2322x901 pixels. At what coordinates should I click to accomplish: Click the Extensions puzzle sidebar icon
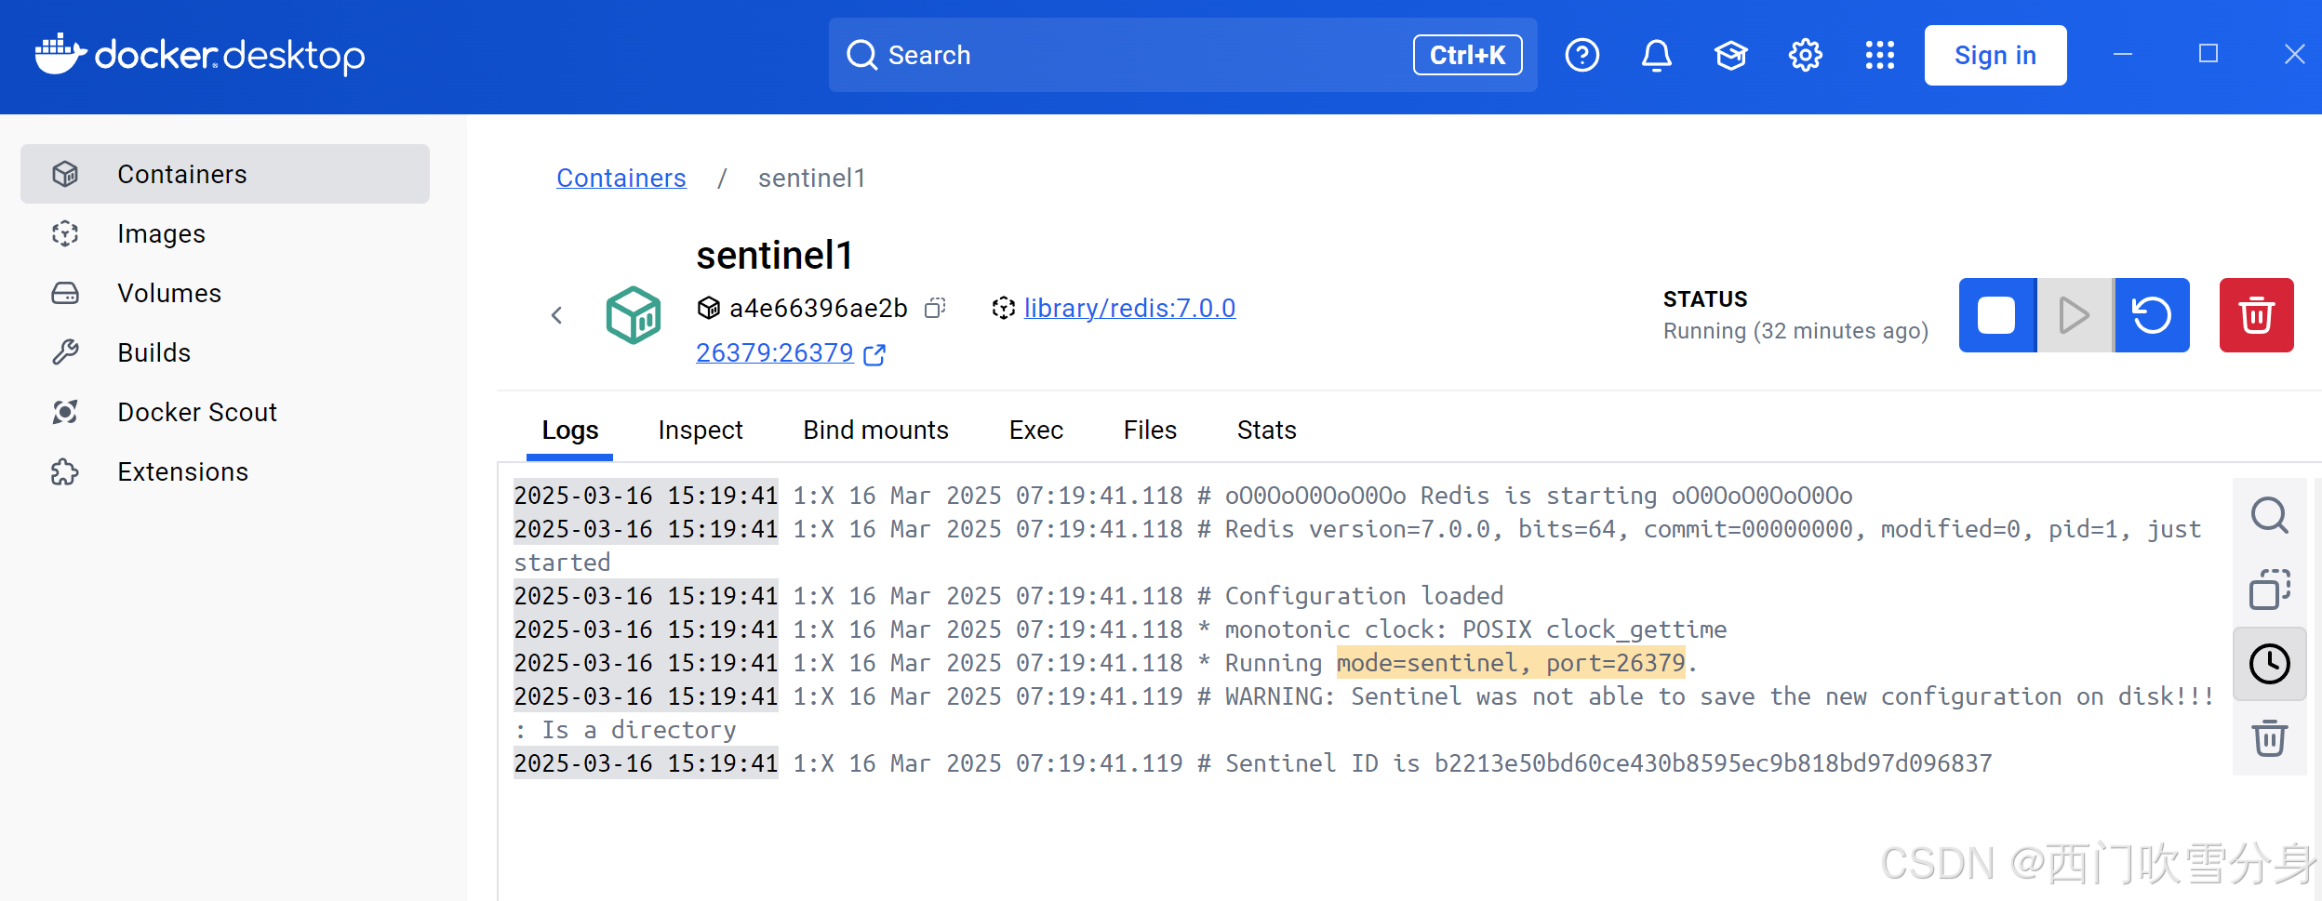pyautogui.click(x=65, y=471)
